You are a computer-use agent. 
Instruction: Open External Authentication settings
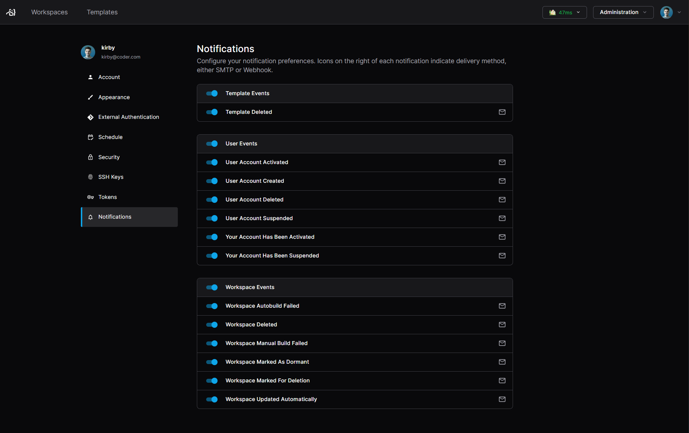[x=128, y=117]
